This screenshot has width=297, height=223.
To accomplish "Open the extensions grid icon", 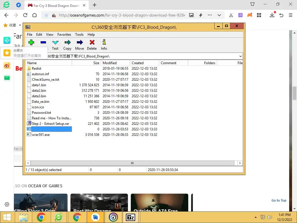I will click(x=259, y=15).
